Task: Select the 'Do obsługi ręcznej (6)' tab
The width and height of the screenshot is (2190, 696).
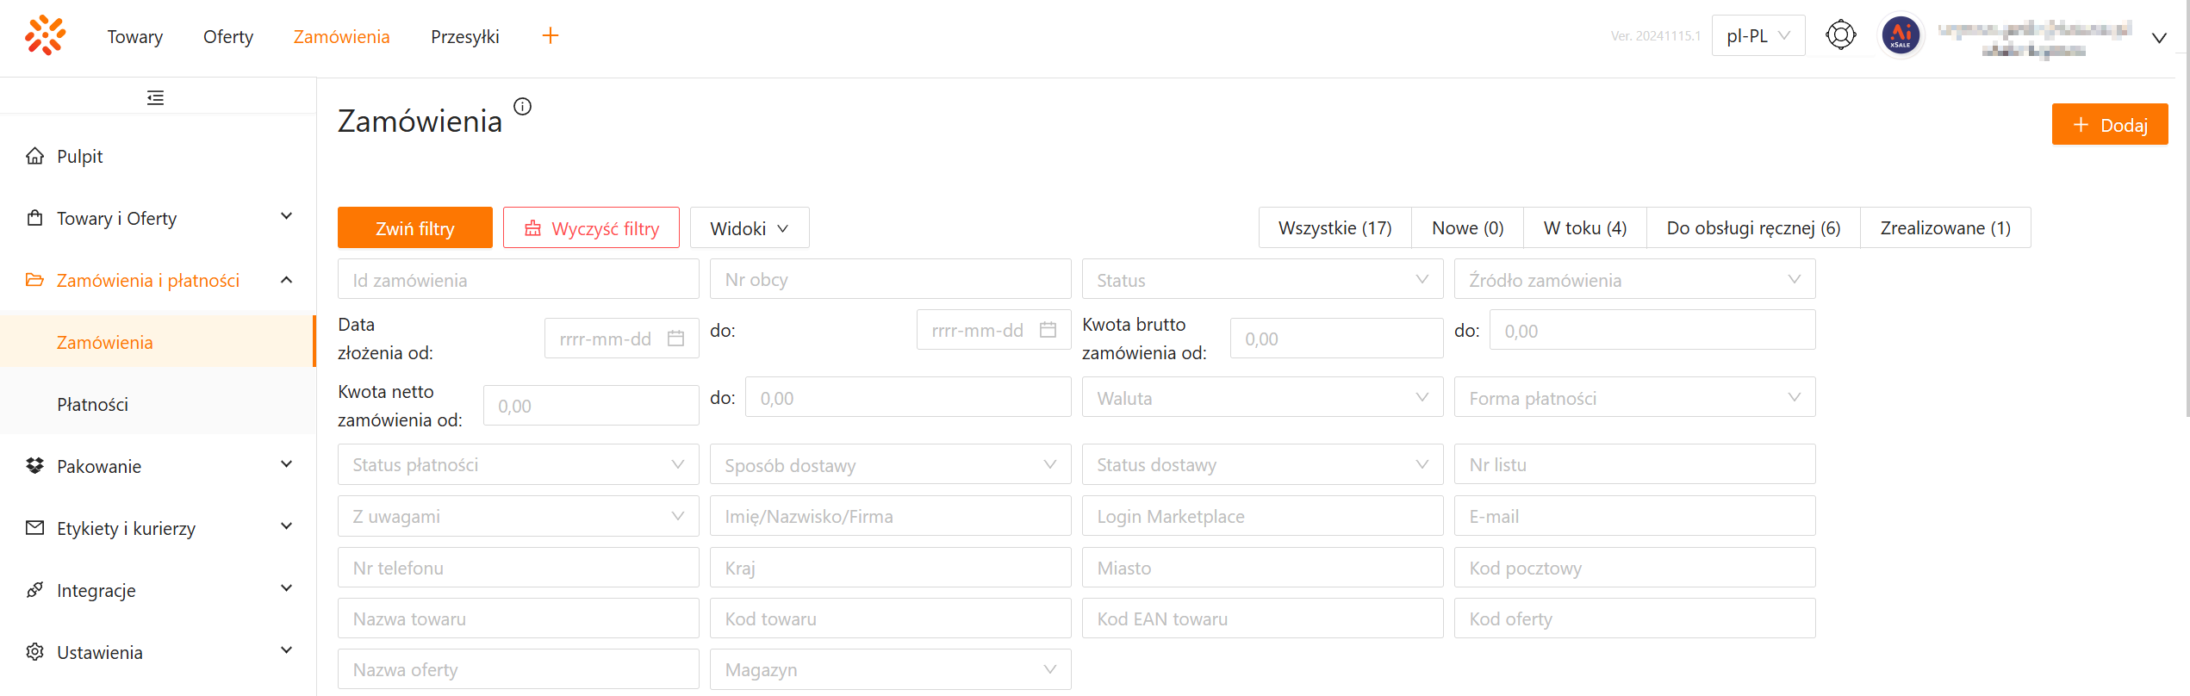Action: (1753, 228)
